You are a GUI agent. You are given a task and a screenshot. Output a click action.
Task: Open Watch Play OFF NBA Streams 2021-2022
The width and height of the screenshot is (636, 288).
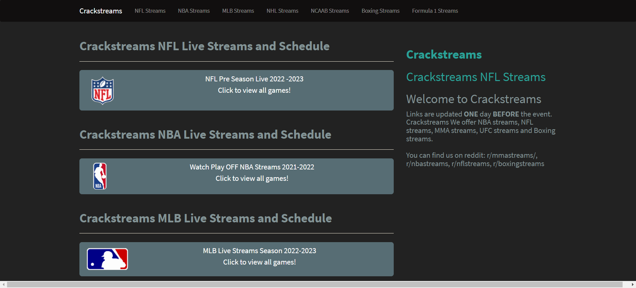(252, 167)
